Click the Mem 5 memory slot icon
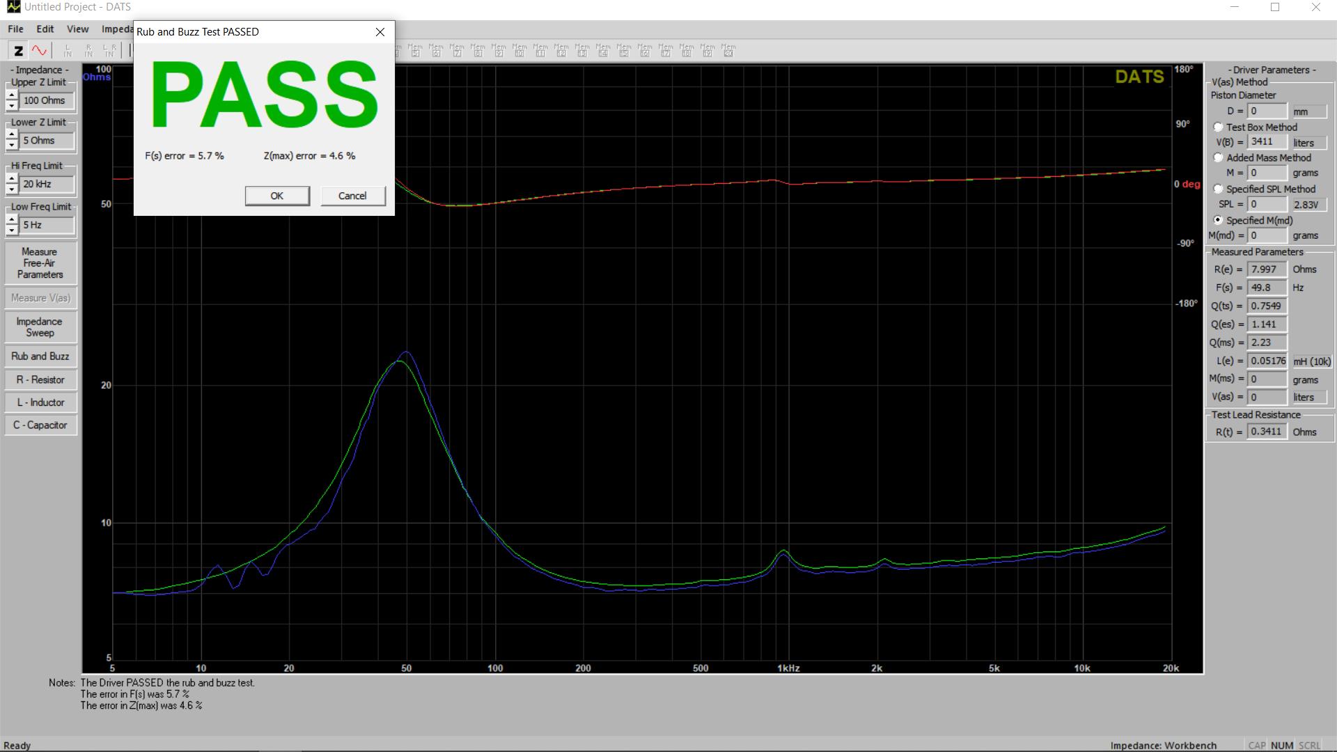 [415, 50]
